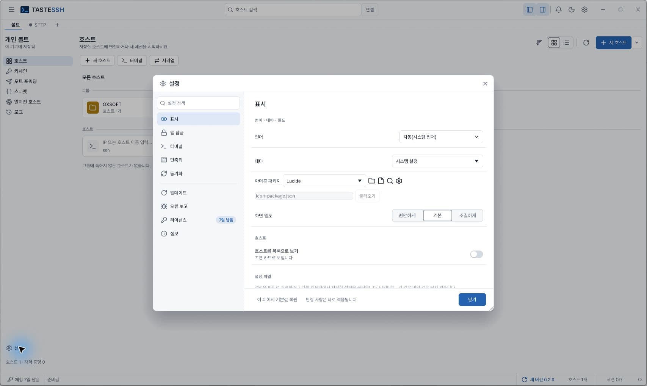Open 표시 settings section
This screenshot has width=647, height=386.
(198, 119)
